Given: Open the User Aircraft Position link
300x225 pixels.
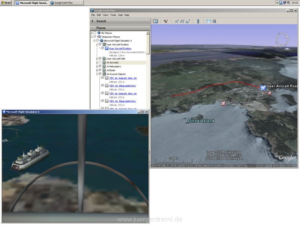Looking at the screenshot, I should click(x=120, y=48).
